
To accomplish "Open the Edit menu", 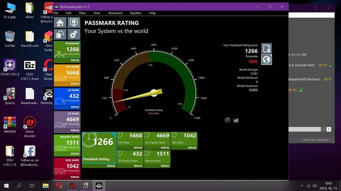I will pos(69,13).
